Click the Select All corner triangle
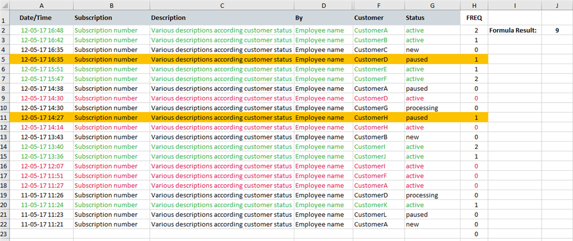Viewport: 573px width, 241px height. 4,6
